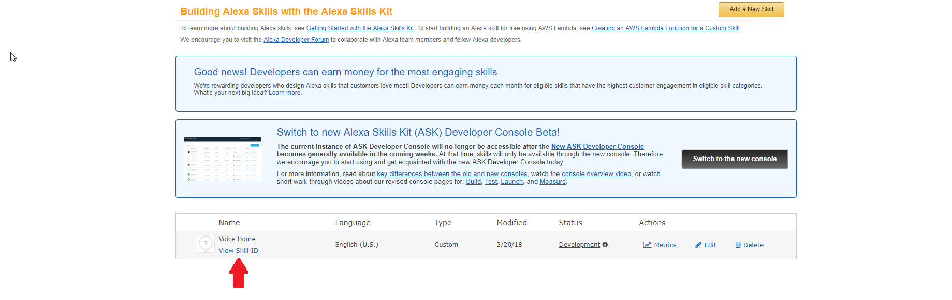Click the Delete trash can icon
Image resolution: width=952 pixels, height=300 pixels.
[x=738, y=245]
